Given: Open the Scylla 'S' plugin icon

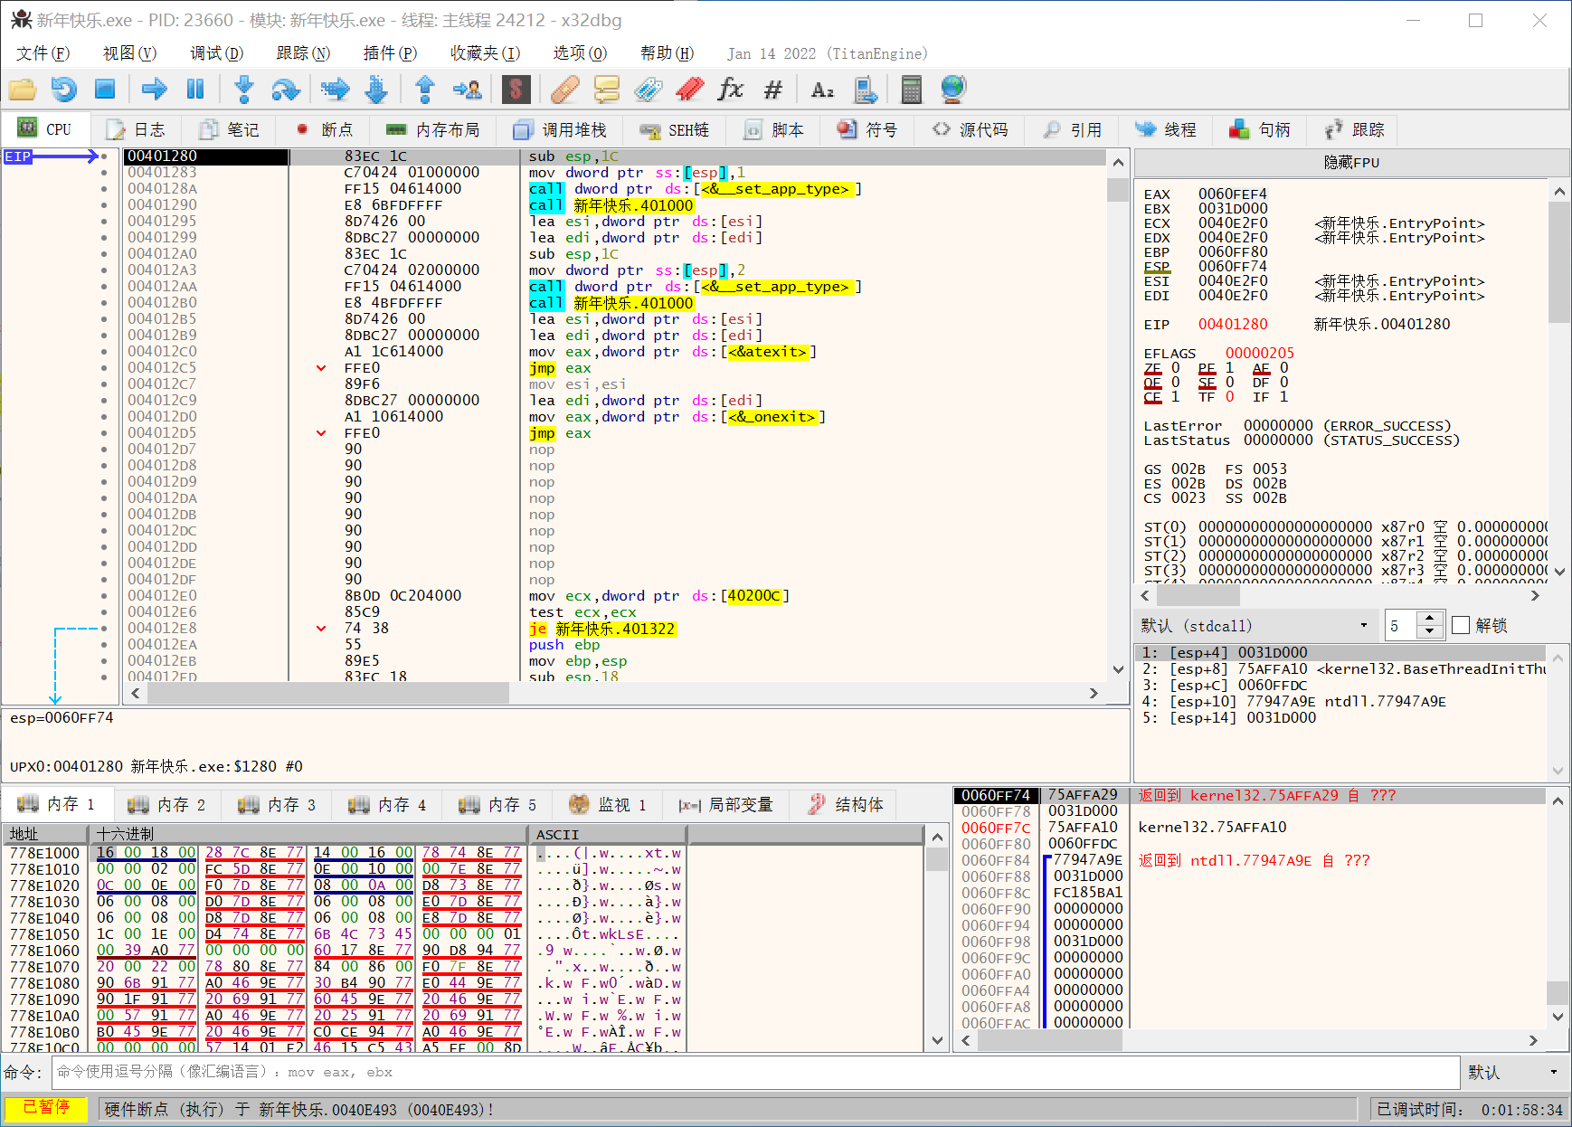Looking at the screenshot, I should 516,90.
